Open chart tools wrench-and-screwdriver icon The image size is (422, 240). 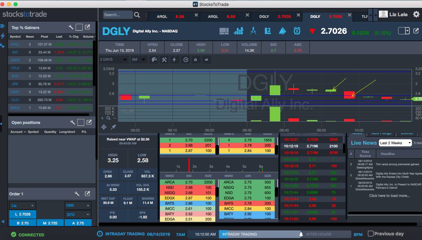tap(164, 60)
